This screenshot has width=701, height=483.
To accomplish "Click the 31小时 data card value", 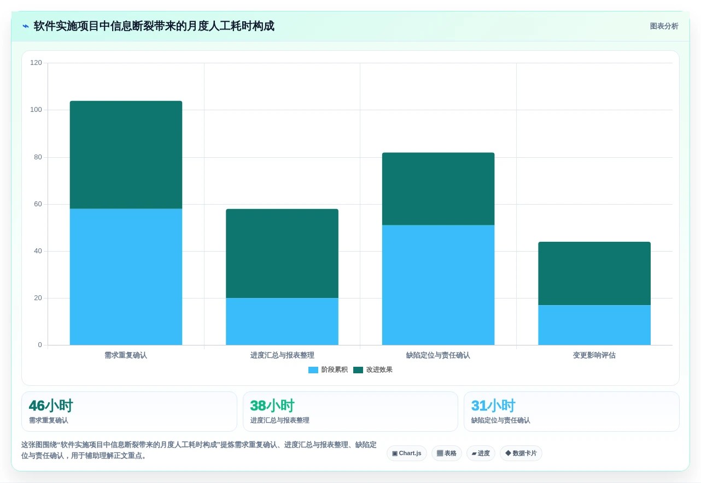I will point(493,406).
